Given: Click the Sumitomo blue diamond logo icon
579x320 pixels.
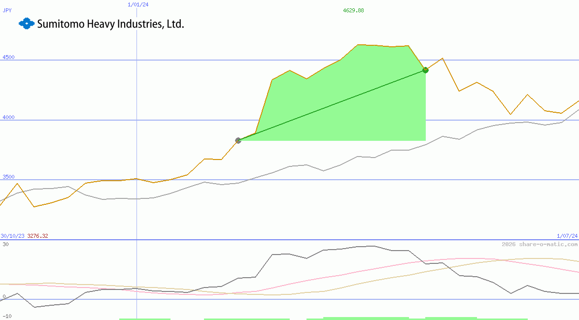Looking at the screenshot, I should tap(27, 24).
